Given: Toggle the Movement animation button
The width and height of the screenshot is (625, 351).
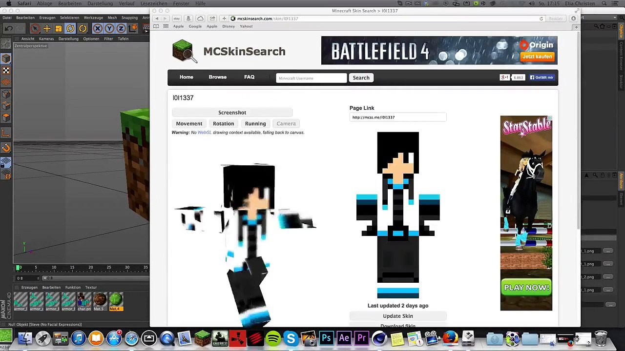Looking at the screenshot, I should [x=189, y=124].
